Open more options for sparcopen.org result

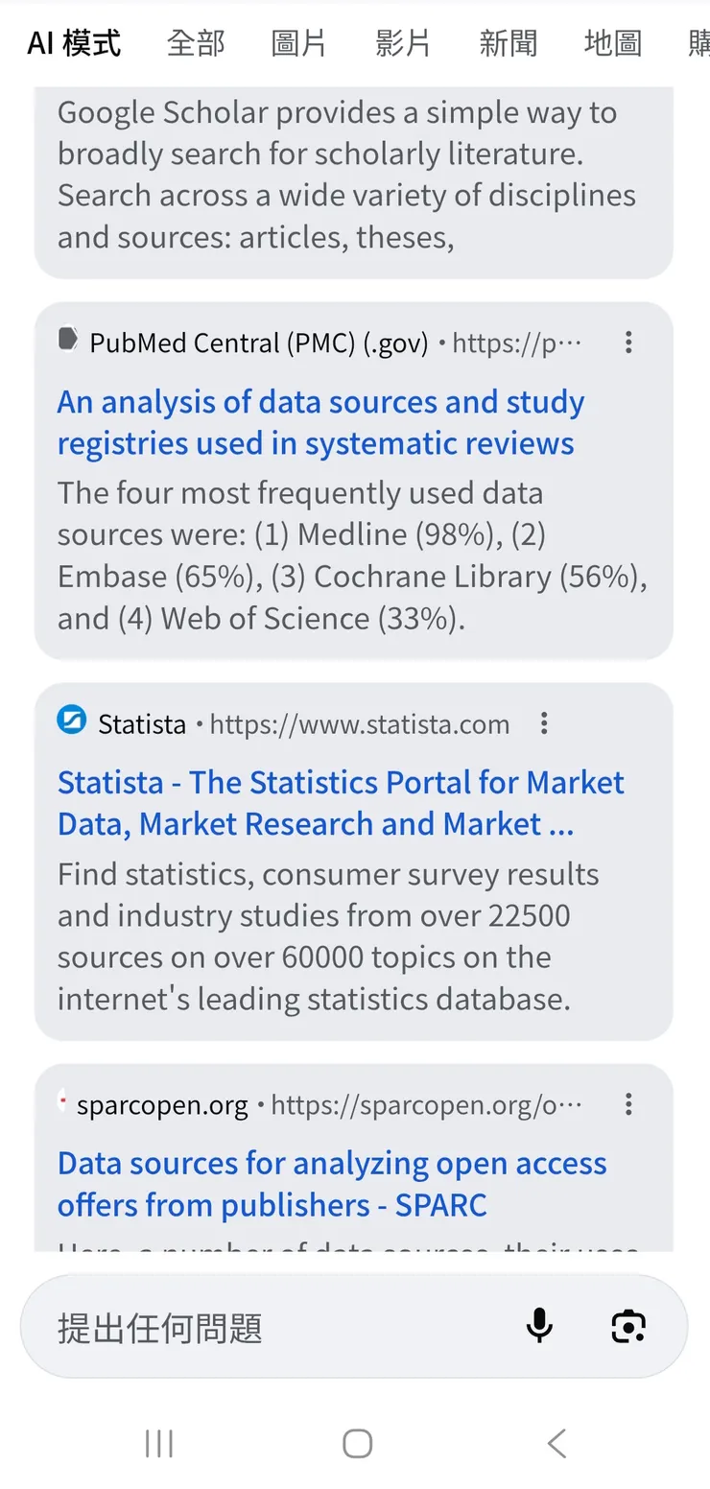coord(628,1104)
